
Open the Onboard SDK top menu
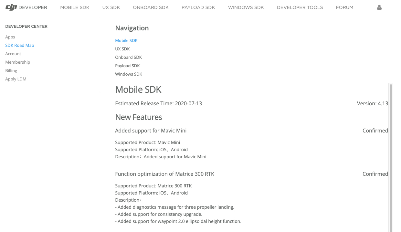click(151, 7)
